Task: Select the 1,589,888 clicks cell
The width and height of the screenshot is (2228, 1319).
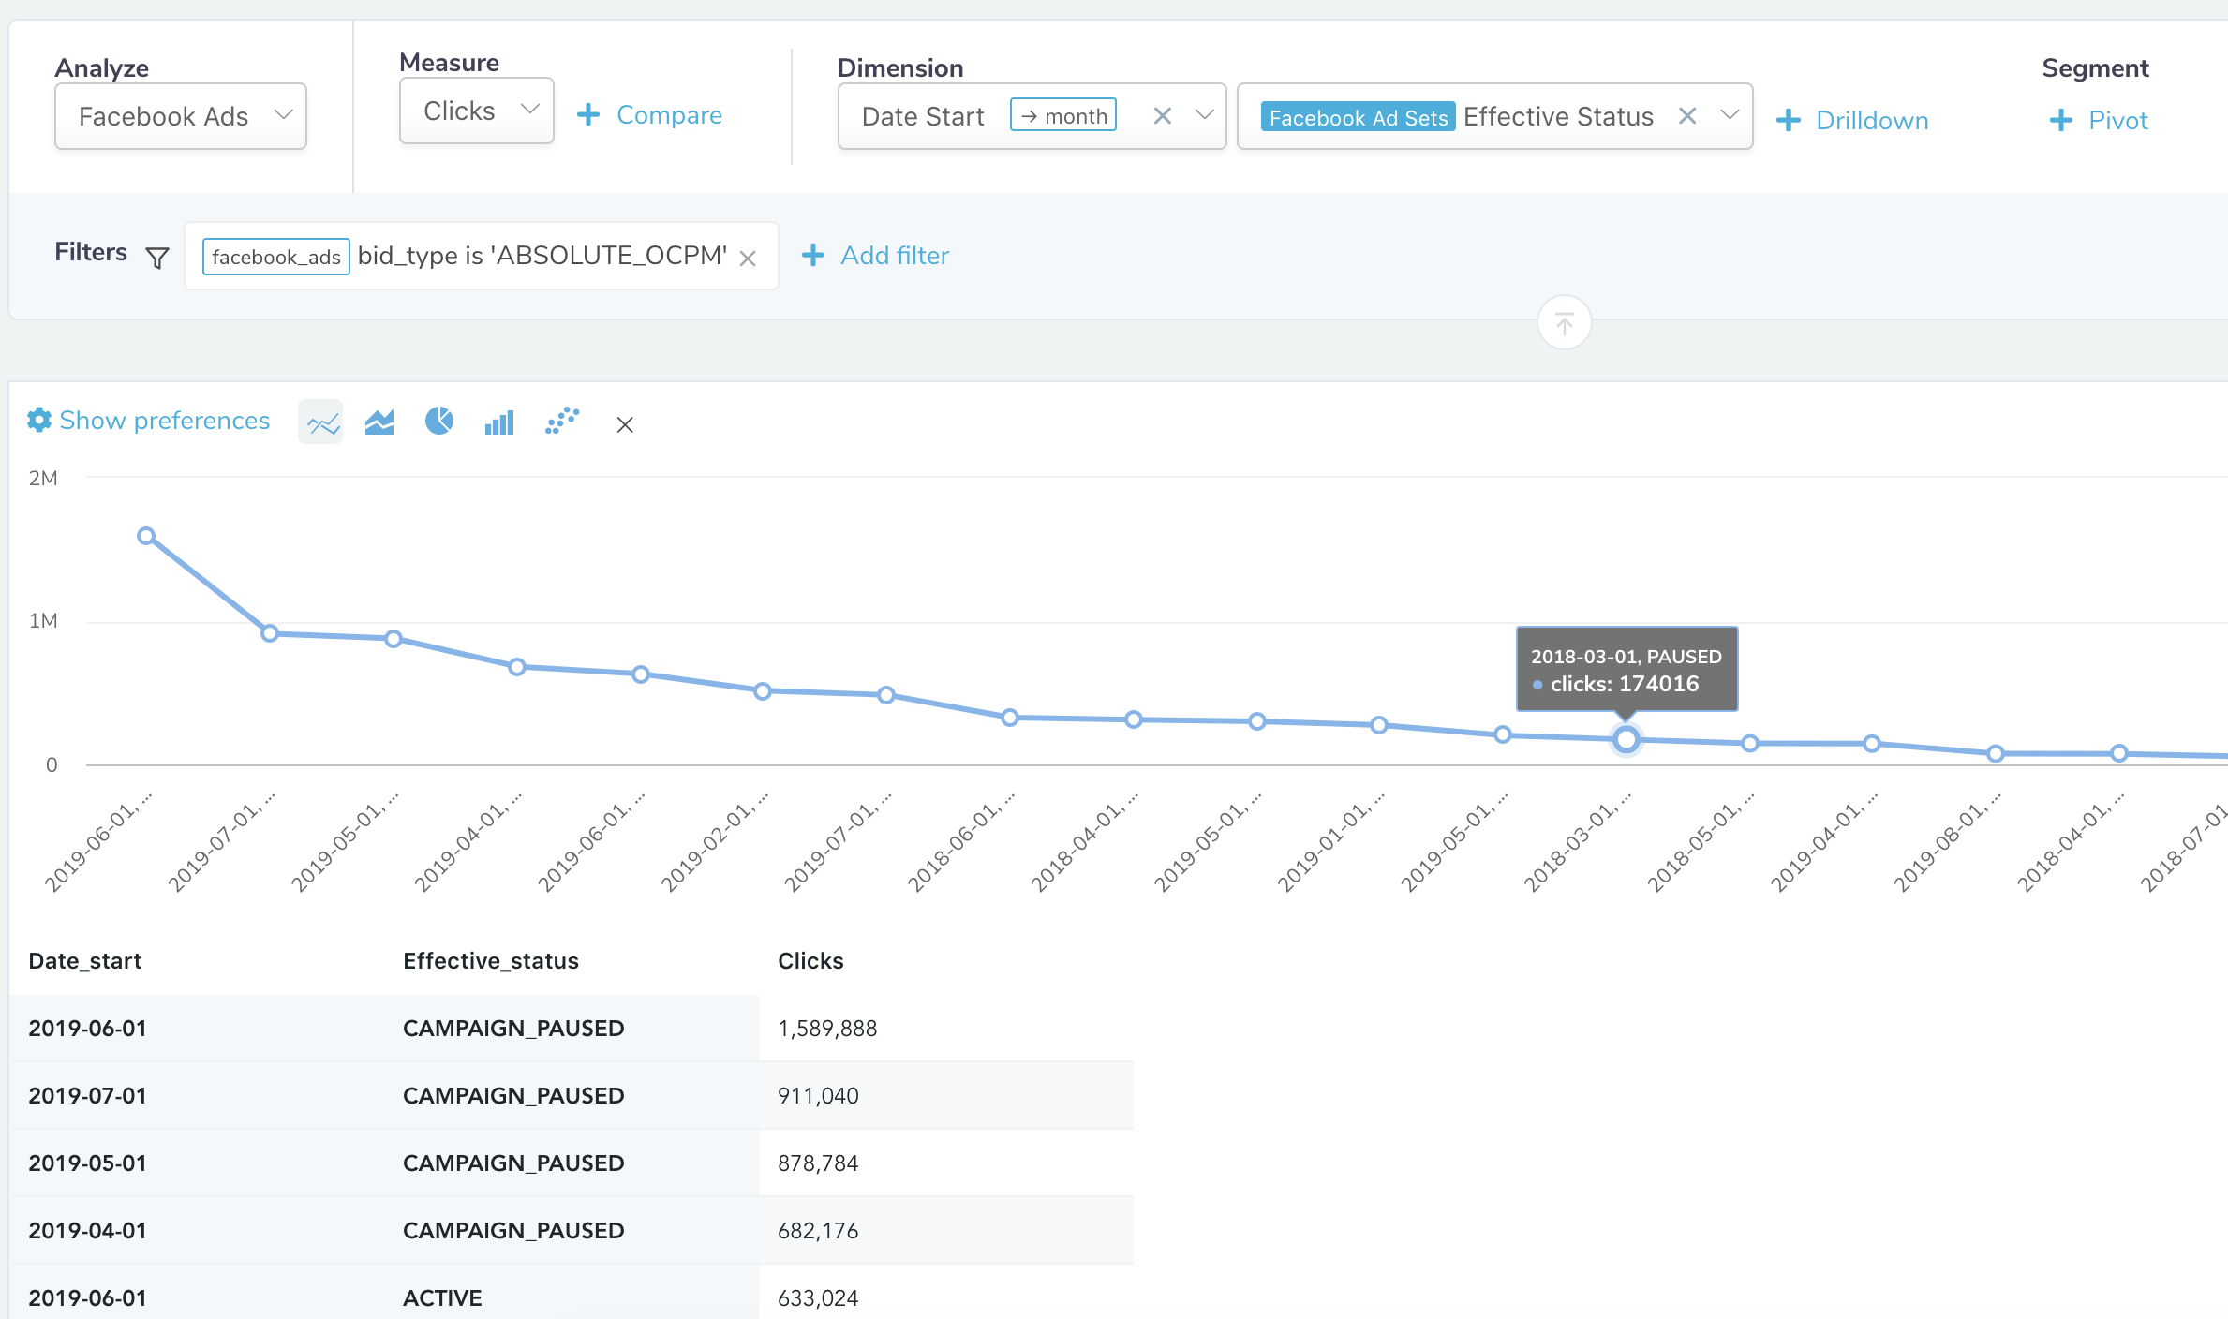Action: coord(945,1029)
